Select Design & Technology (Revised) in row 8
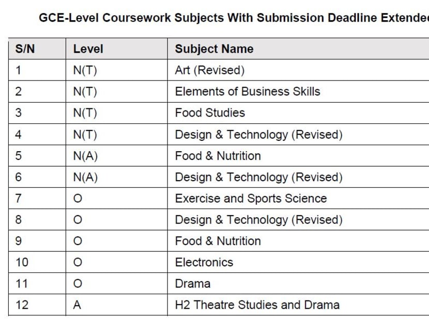429x321 pixels. coord(258,220)
